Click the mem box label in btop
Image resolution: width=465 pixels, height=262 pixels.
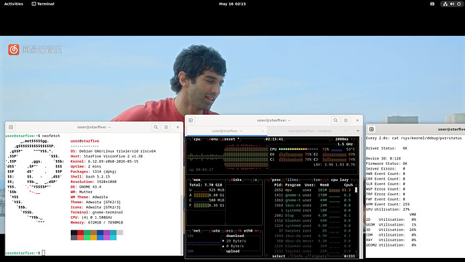pyautogui.click(x=197, y=180)
